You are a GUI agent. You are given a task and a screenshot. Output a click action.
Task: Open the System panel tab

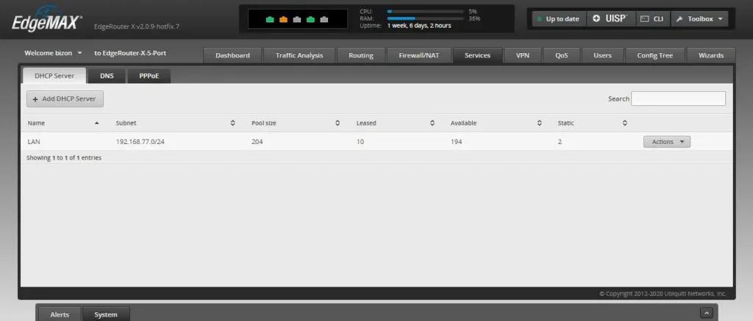click(x=106, y=315)
